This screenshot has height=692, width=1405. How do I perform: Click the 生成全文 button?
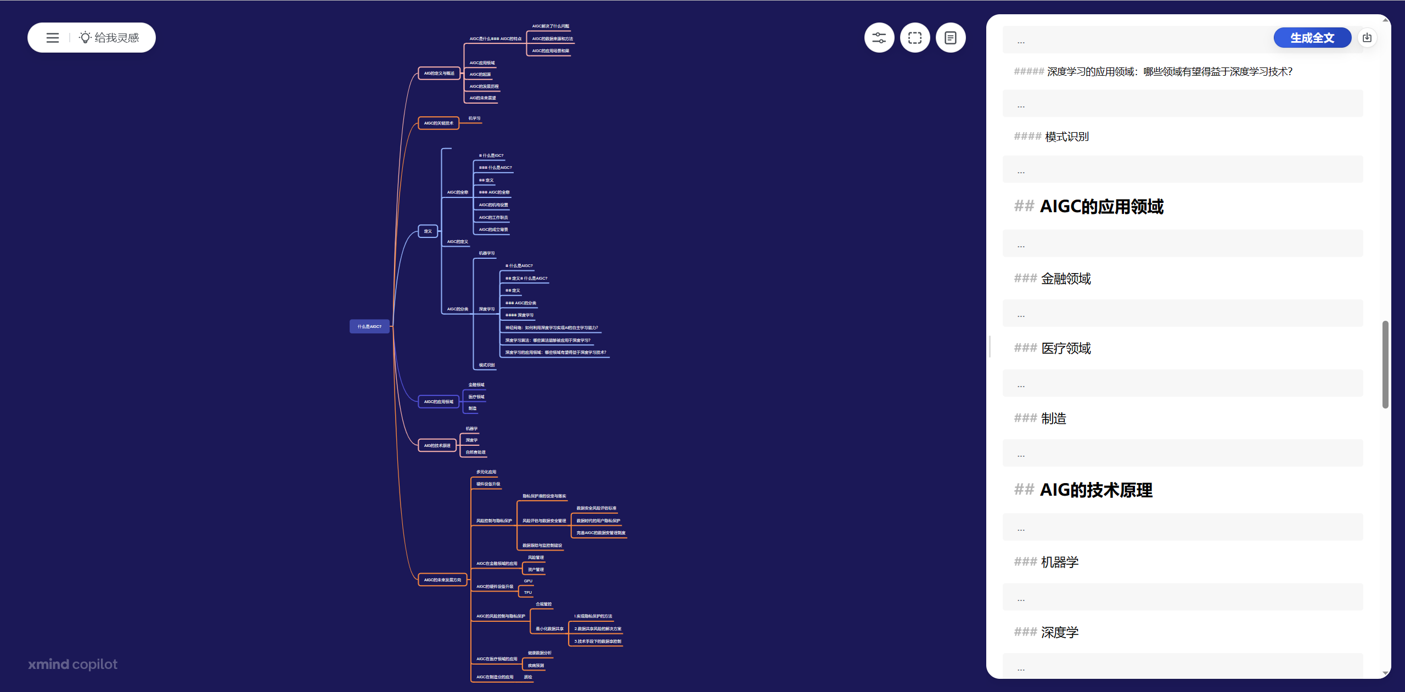(1312, 38)
